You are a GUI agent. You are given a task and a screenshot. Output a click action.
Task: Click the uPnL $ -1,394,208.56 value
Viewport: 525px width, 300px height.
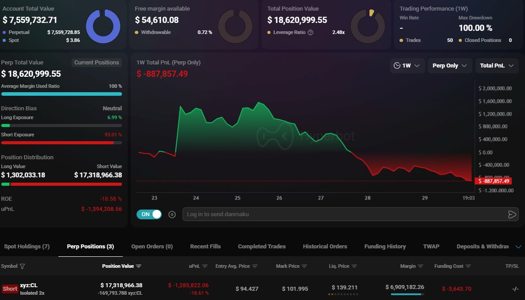tap(102, 209)
